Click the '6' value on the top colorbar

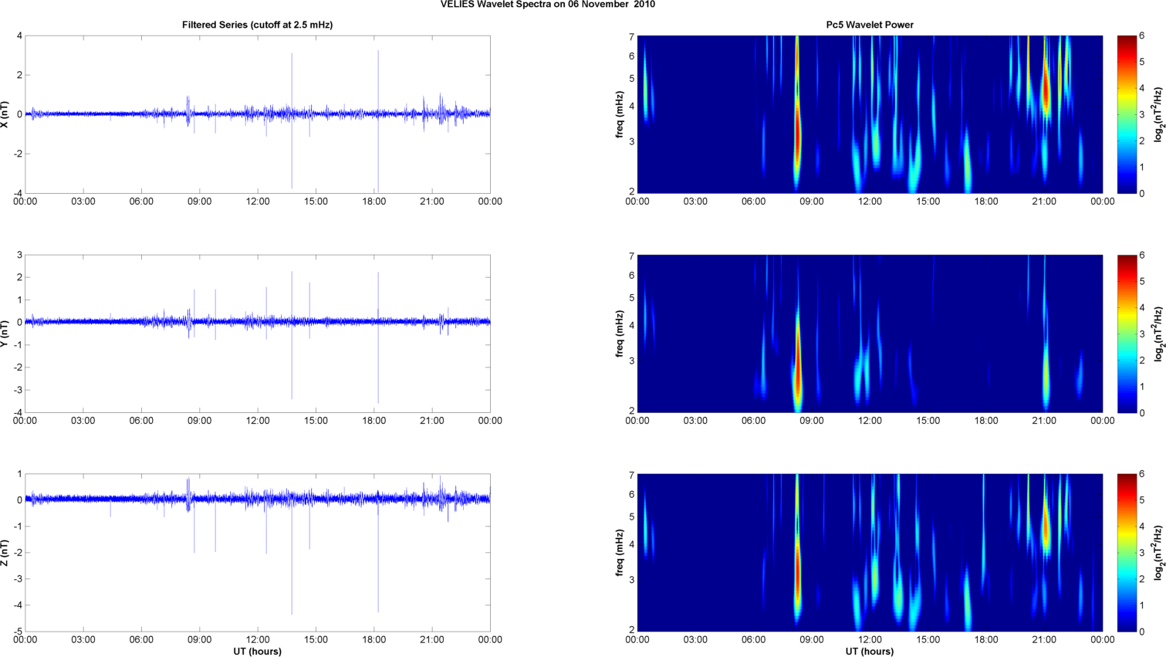1142,36
